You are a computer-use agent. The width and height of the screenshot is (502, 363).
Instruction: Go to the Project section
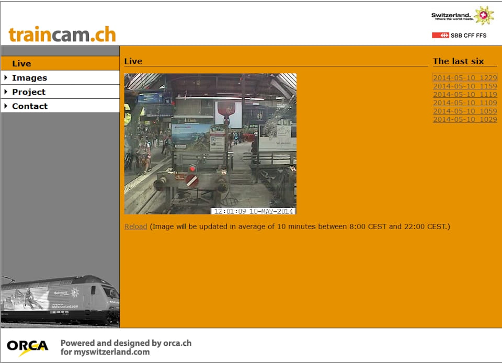[x=29, y=92]
